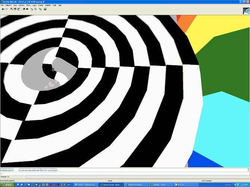This screenshot has height=187, width=250.
Task: Click the Windows Start button
Action: [6, 185]
